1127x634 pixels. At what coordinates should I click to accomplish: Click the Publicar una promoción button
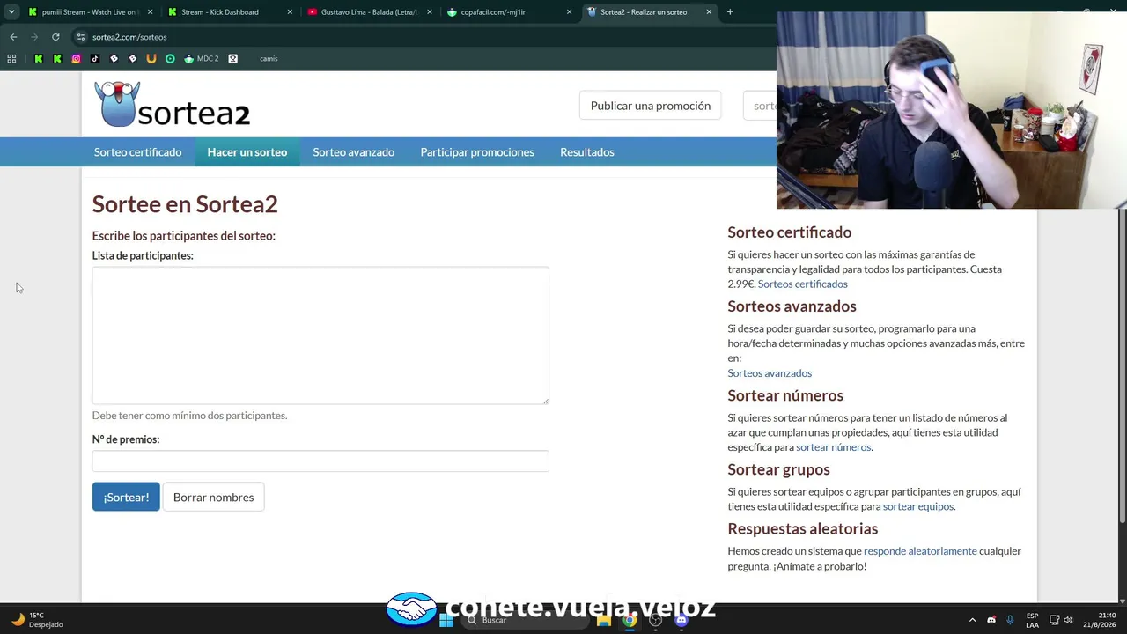pyautogui.click(x=651, y=106)
